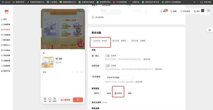This screenshot has width=213, height=110.
Task: Open 规则详情 link under 假一赔三
Action: (147, 59)
